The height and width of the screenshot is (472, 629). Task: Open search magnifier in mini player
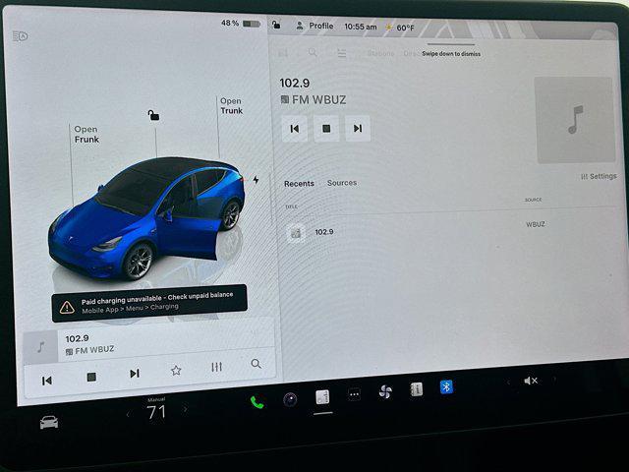click(x=256, y=364)
